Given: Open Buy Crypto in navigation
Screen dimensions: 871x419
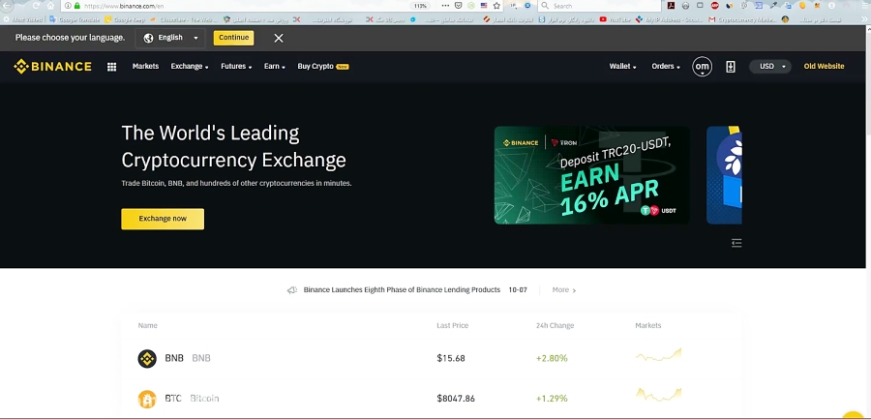Looking at the screenshot, I should pyautogui.click(x=322, y=66).
